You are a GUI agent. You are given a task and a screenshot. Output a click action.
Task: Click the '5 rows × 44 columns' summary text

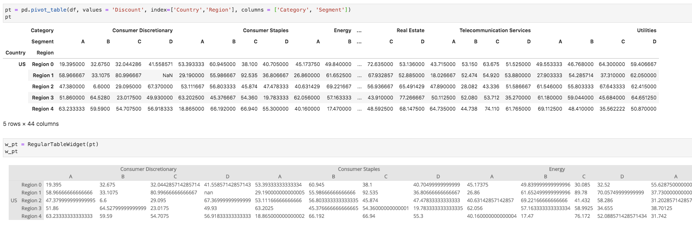point(31,124)
